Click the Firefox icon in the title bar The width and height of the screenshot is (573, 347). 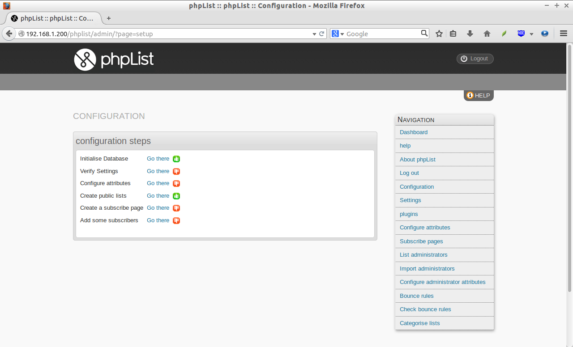[x=6, y=5]
